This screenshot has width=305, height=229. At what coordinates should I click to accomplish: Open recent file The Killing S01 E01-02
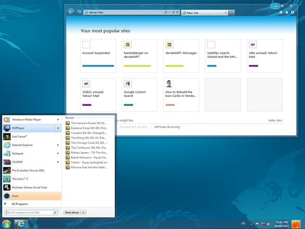[86, 138]
